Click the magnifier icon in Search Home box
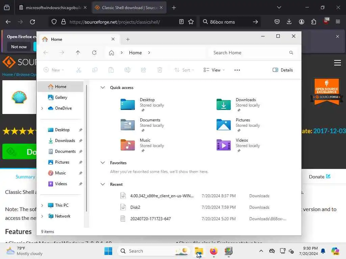The image size is (346, 259). pyautogui.click(x=291, y=53)
